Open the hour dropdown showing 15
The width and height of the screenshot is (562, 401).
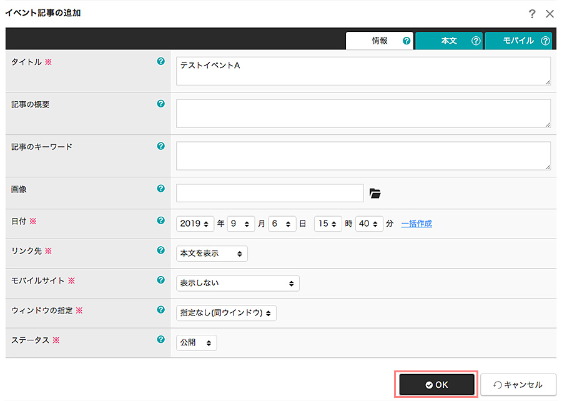point(328,224)
